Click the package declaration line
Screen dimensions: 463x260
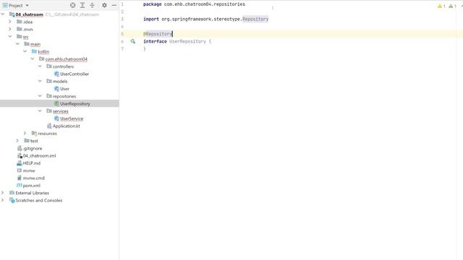[x=194, y=4]
